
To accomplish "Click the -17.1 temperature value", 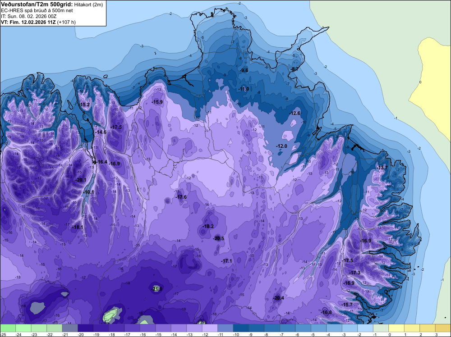I will pyautogui.click(x=226, y=261).
